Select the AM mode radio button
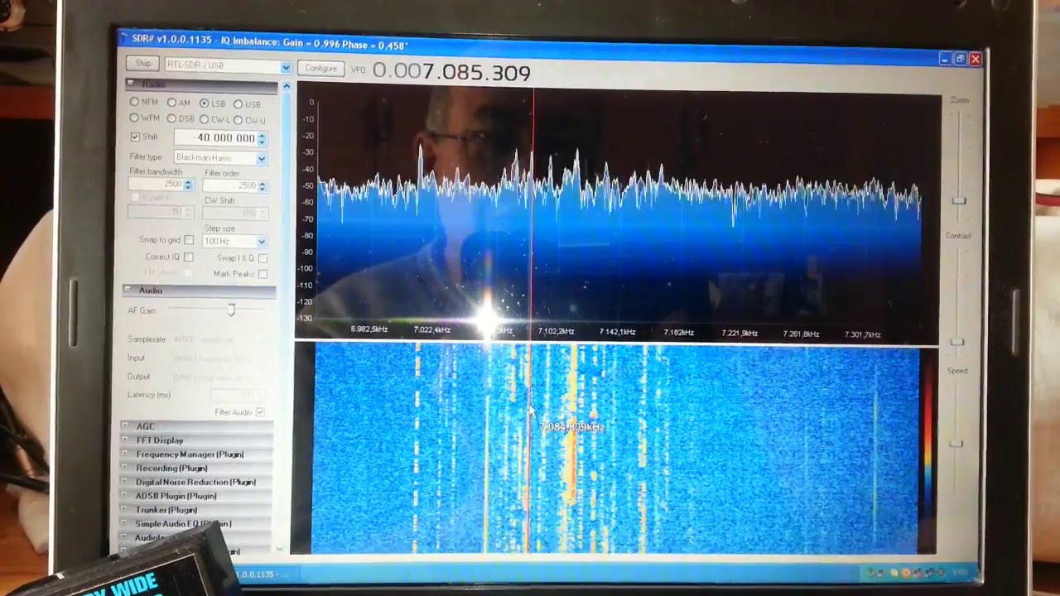 point(171,103)
